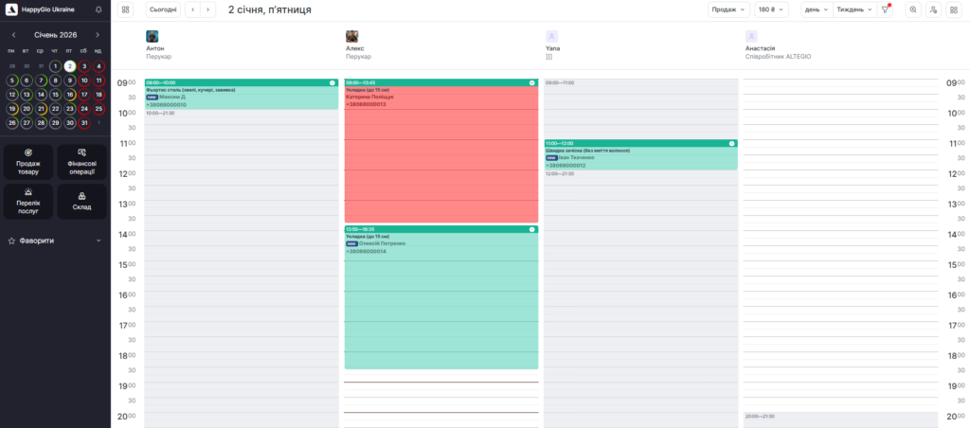Viewport: 970px width, 428px height.
Task: Click the Фаворити star icon
Action: [x=11, y=241]
